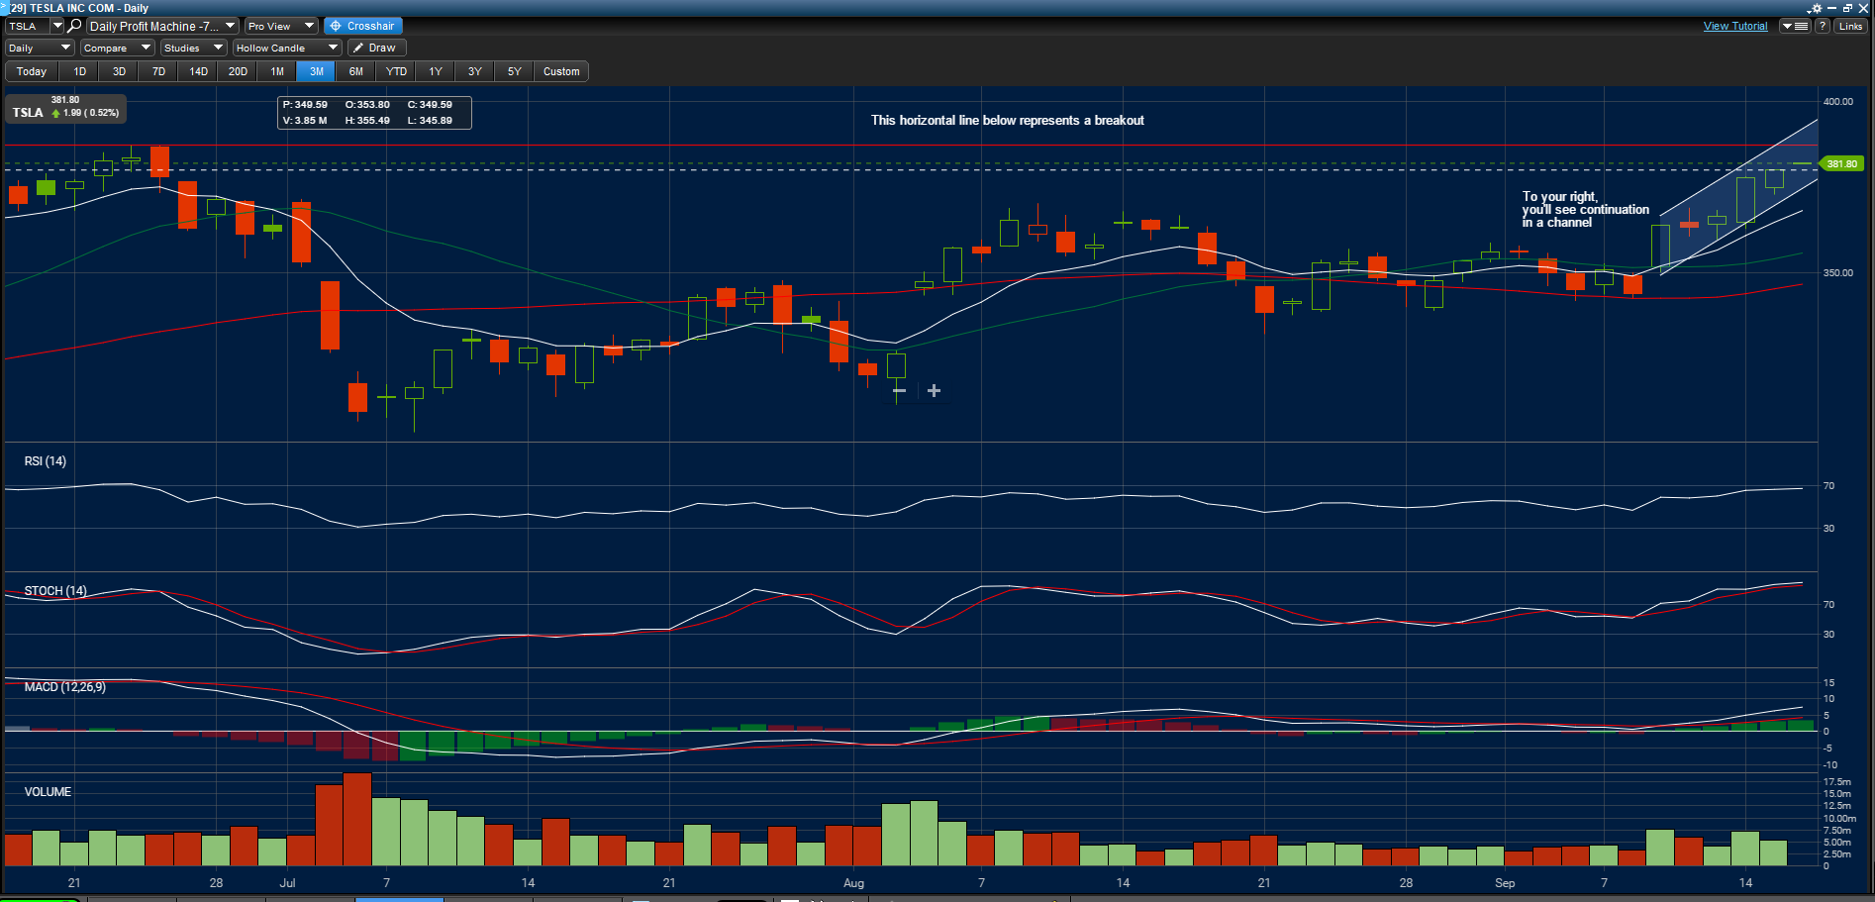Select the STOCH (14) study label

pos(55,590)
